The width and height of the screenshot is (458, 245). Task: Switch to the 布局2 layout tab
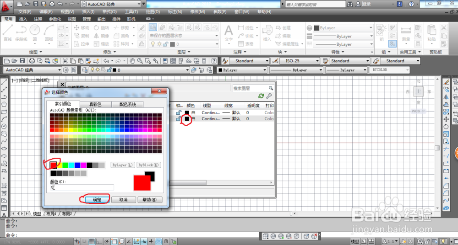pyautogui.click(x=67, y=213)
